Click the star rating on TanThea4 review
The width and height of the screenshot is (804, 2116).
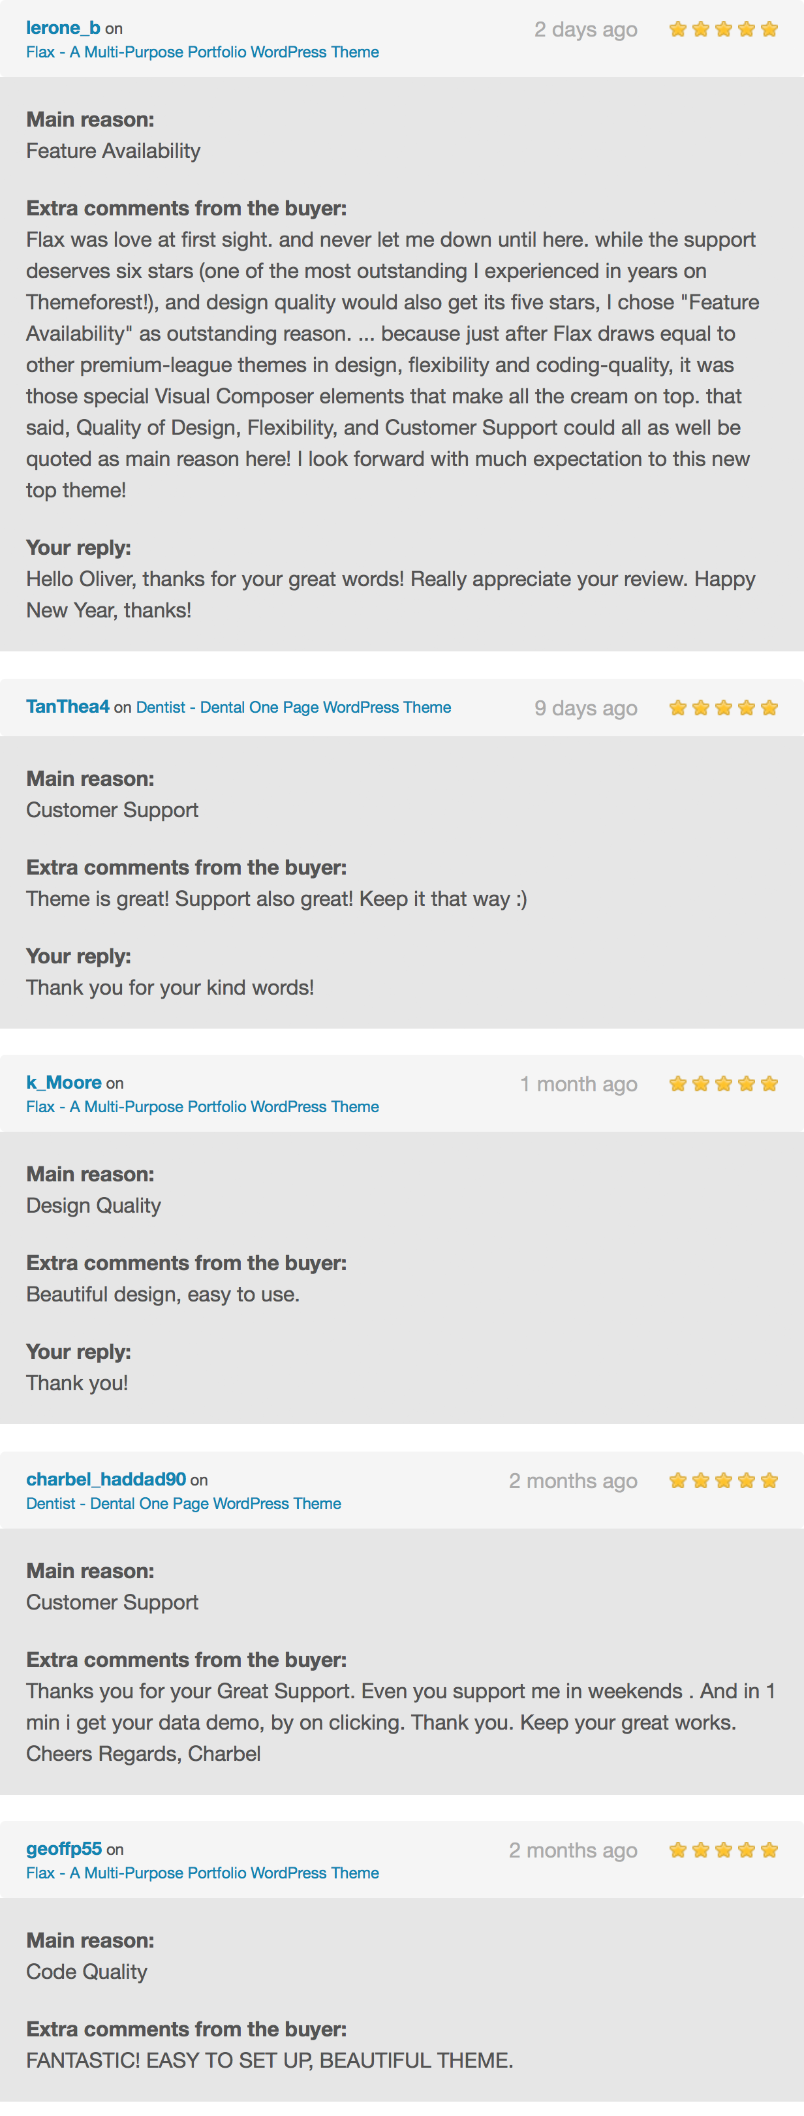tap(722, 708)
